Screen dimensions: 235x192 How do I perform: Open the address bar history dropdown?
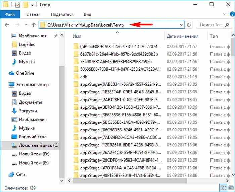(182, 25)
